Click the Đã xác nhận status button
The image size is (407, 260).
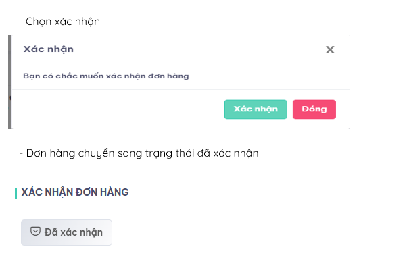coord(66,232)
